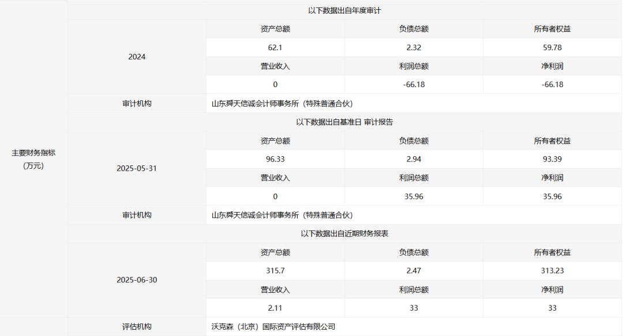The height and width of the screenshot is (336, 623).
Task: Click 沃克森（北京）国际资产评估有限公司 text
Action: click(x=273, y=327)
